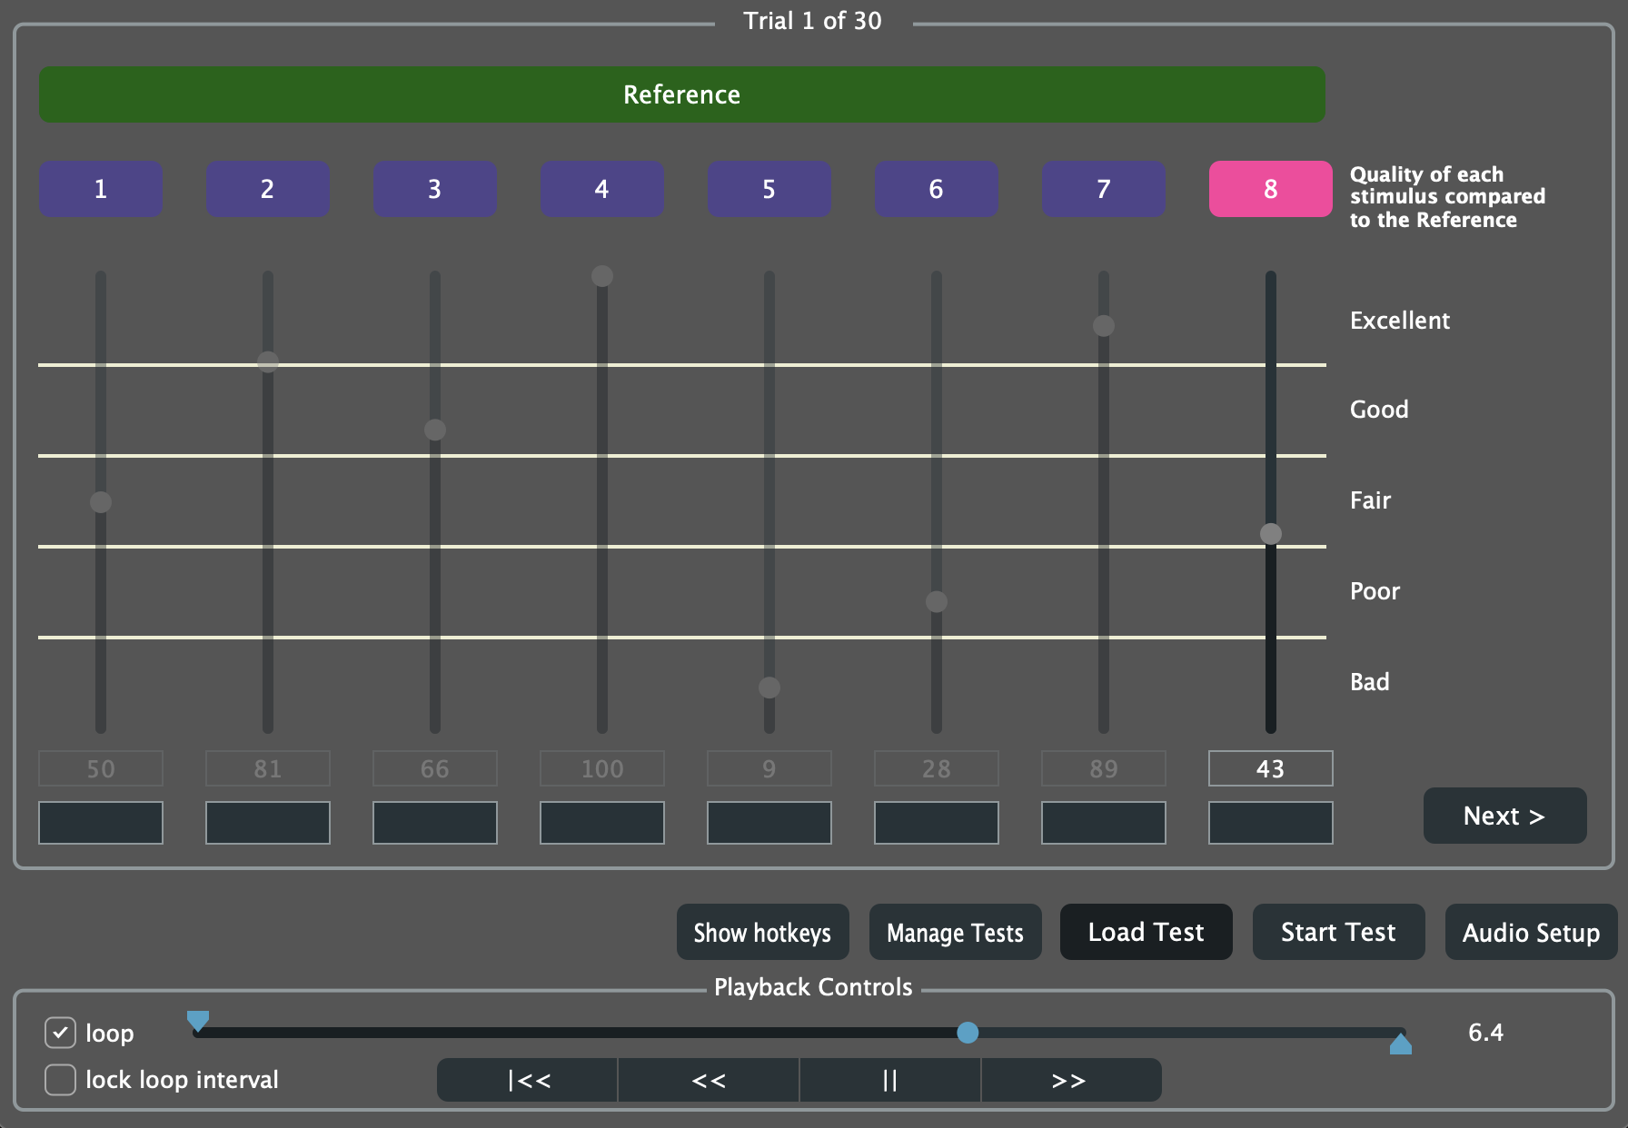The height and width of the screenshot is (1128, 1628).
Task: Select stimulus button 4
Action: coord(602,189)
